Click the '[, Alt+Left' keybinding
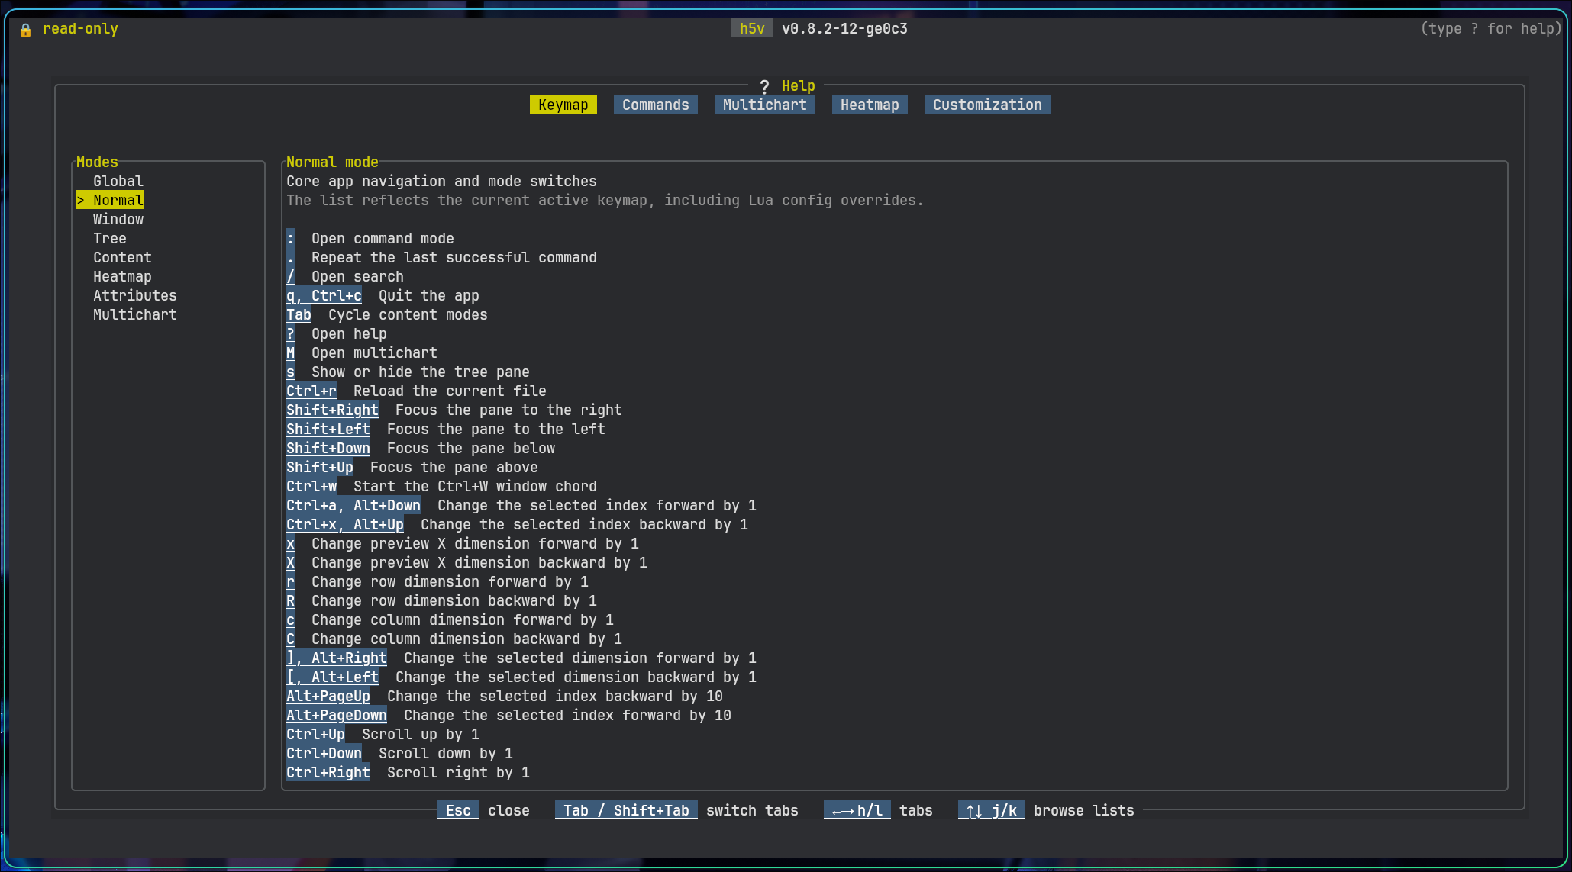The width and height of the screenshot is (1572, 872). click(332, 677)
